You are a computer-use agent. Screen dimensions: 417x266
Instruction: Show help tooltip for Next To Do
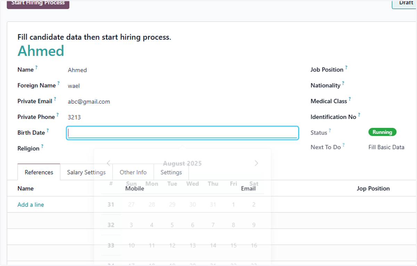(343, 145)
